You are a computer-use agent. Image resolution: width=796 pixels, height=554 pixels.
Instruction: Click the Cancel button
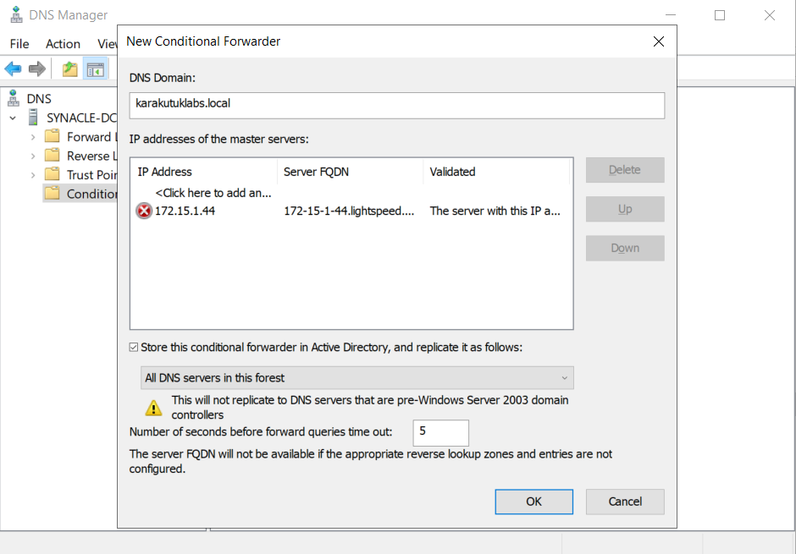click(x=625, y=502)
